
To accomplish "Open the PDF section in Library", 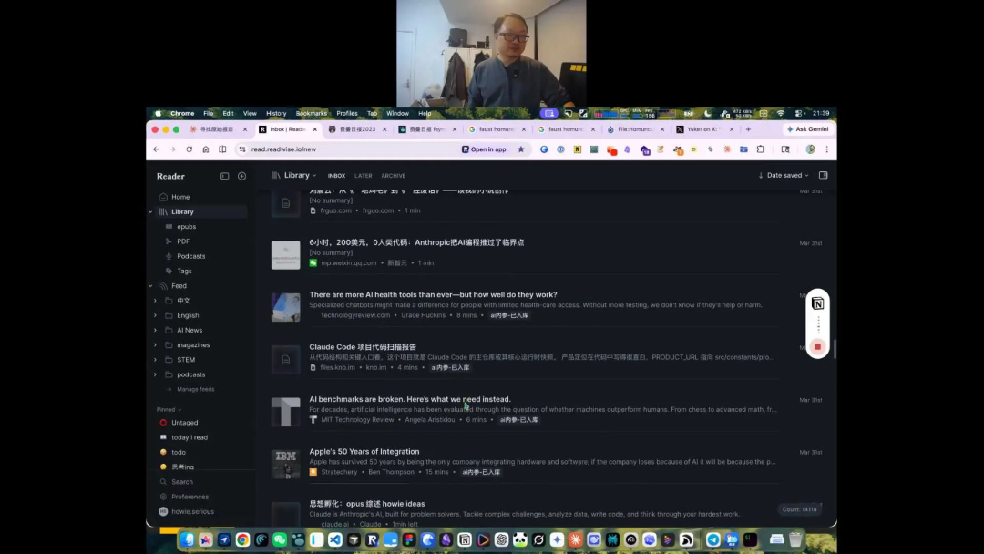I will [182, 241].
